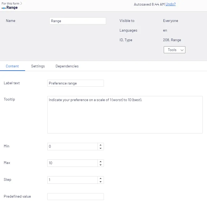Viewport: 207px width, 203px height.
Task: Click inside the Tooltip text area
Action: click(125, 114)
